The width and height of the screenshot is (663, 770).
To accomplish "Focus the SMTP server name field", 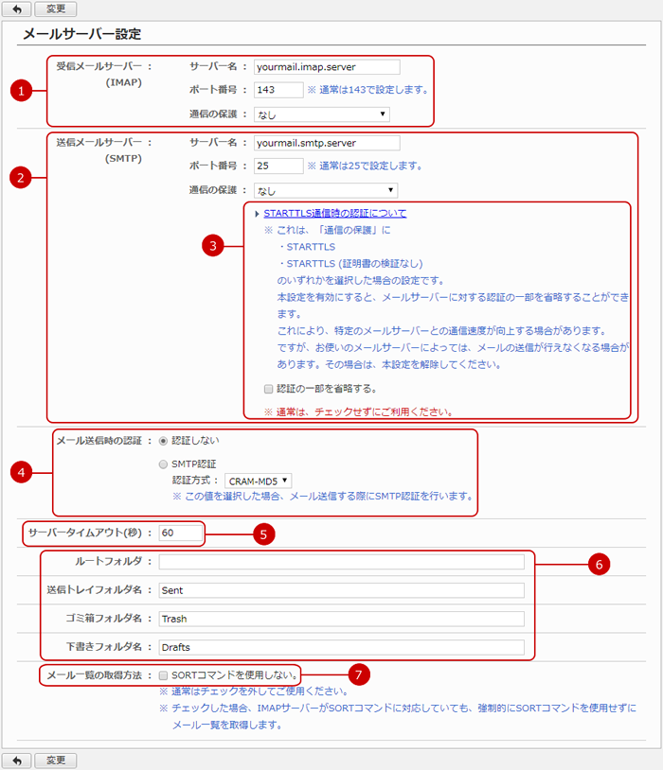I will (327, 143).
